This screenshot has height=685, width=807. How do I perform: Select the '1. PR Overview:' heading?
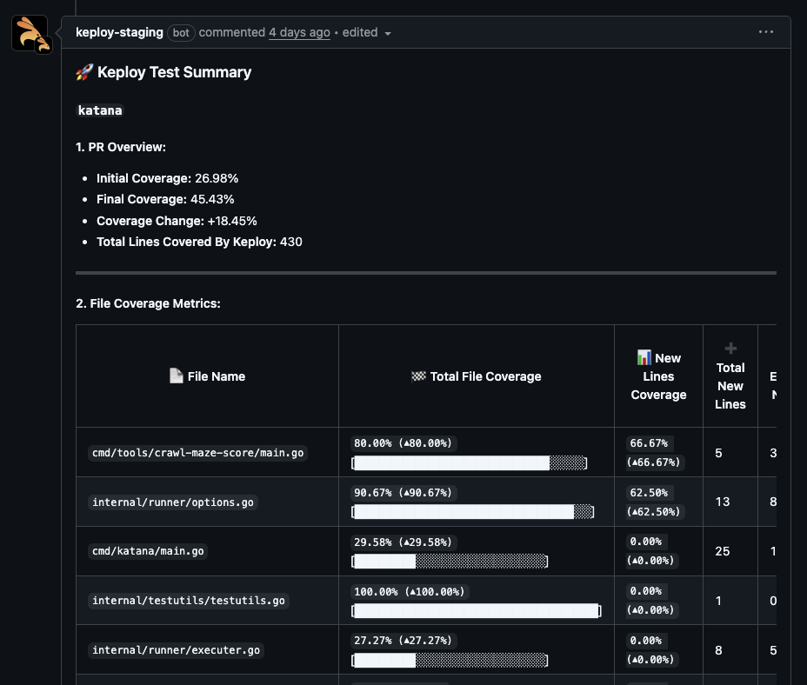tap(121, 147)
